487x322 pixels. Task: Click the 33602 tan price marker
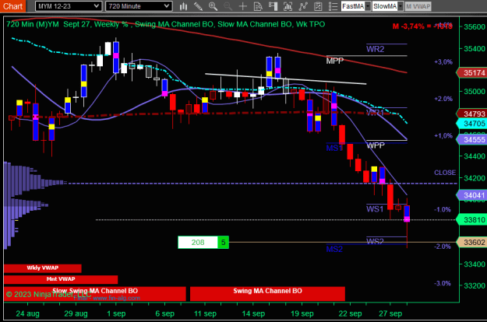471,243
